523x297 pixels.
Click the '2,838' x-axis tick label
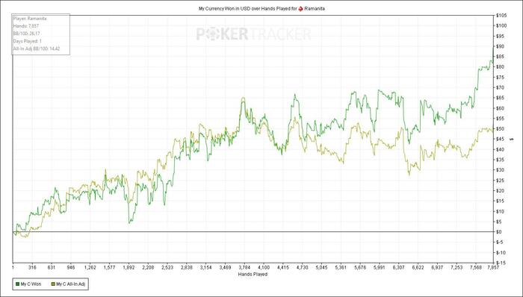(187, 267)
